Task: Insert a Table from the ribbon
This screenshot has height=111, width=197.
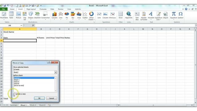Action: 11,15
